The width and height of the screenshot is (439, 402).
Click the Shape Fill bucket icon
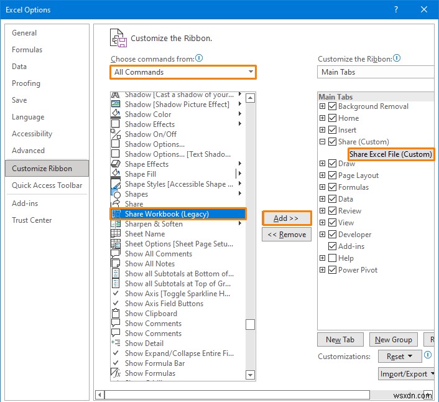115,174
